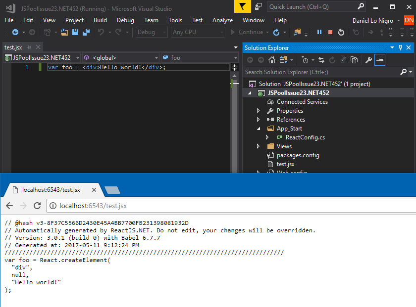Expand the Views folder
416x307 pixels.
[x=259, y=146]
